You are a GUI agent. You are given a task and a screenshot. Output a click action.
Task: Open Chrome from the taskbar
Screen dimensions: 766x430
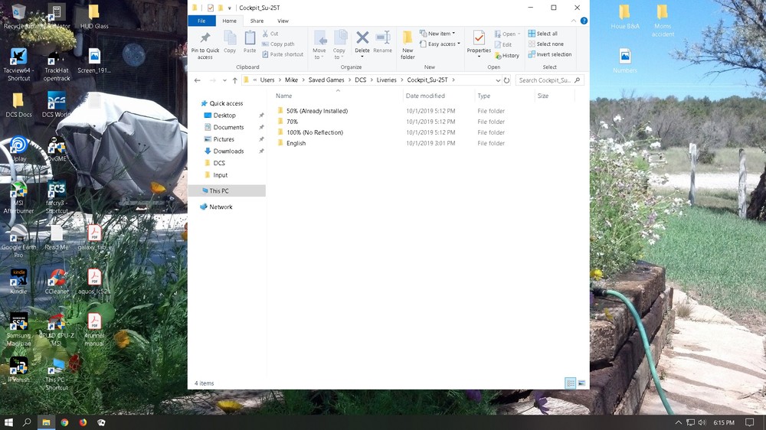pos(64,422)
